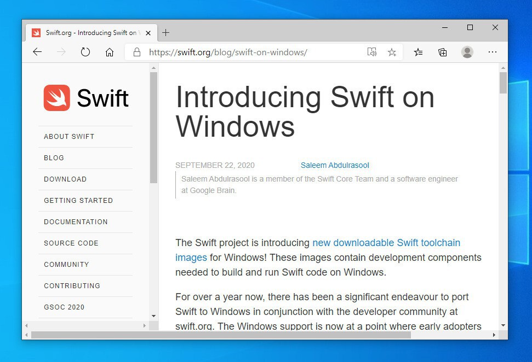
Task: Click the Swift wordmark text in sidebar
Action: pyautogui.click(x=103, y=98)
